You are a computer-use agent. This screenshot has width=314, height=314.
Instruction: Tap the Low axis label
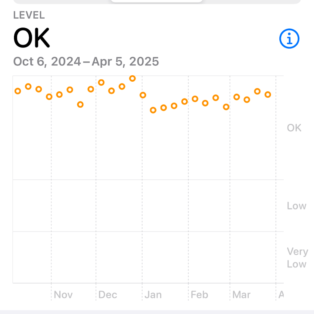[x=296, y=206]
